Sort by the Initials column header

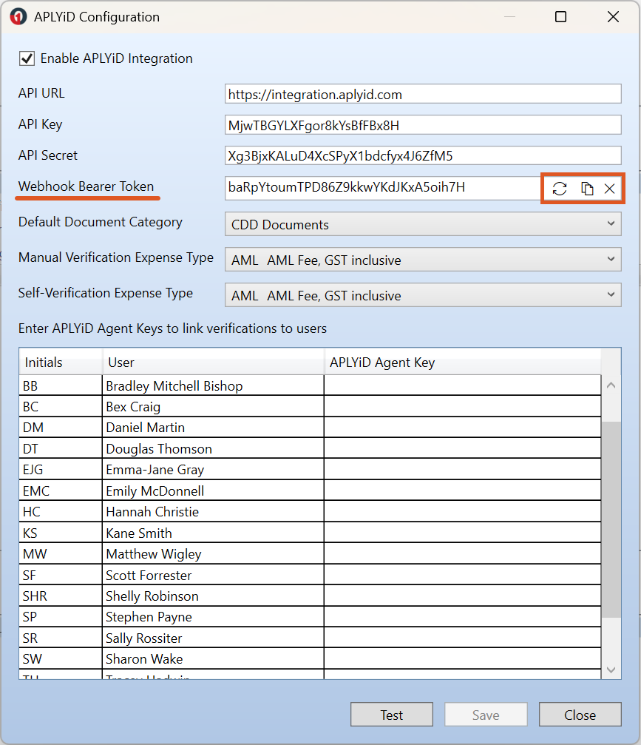pos(61,362)
